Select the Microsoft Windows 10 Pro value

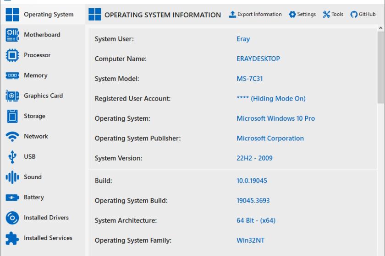tap(275, 118)
